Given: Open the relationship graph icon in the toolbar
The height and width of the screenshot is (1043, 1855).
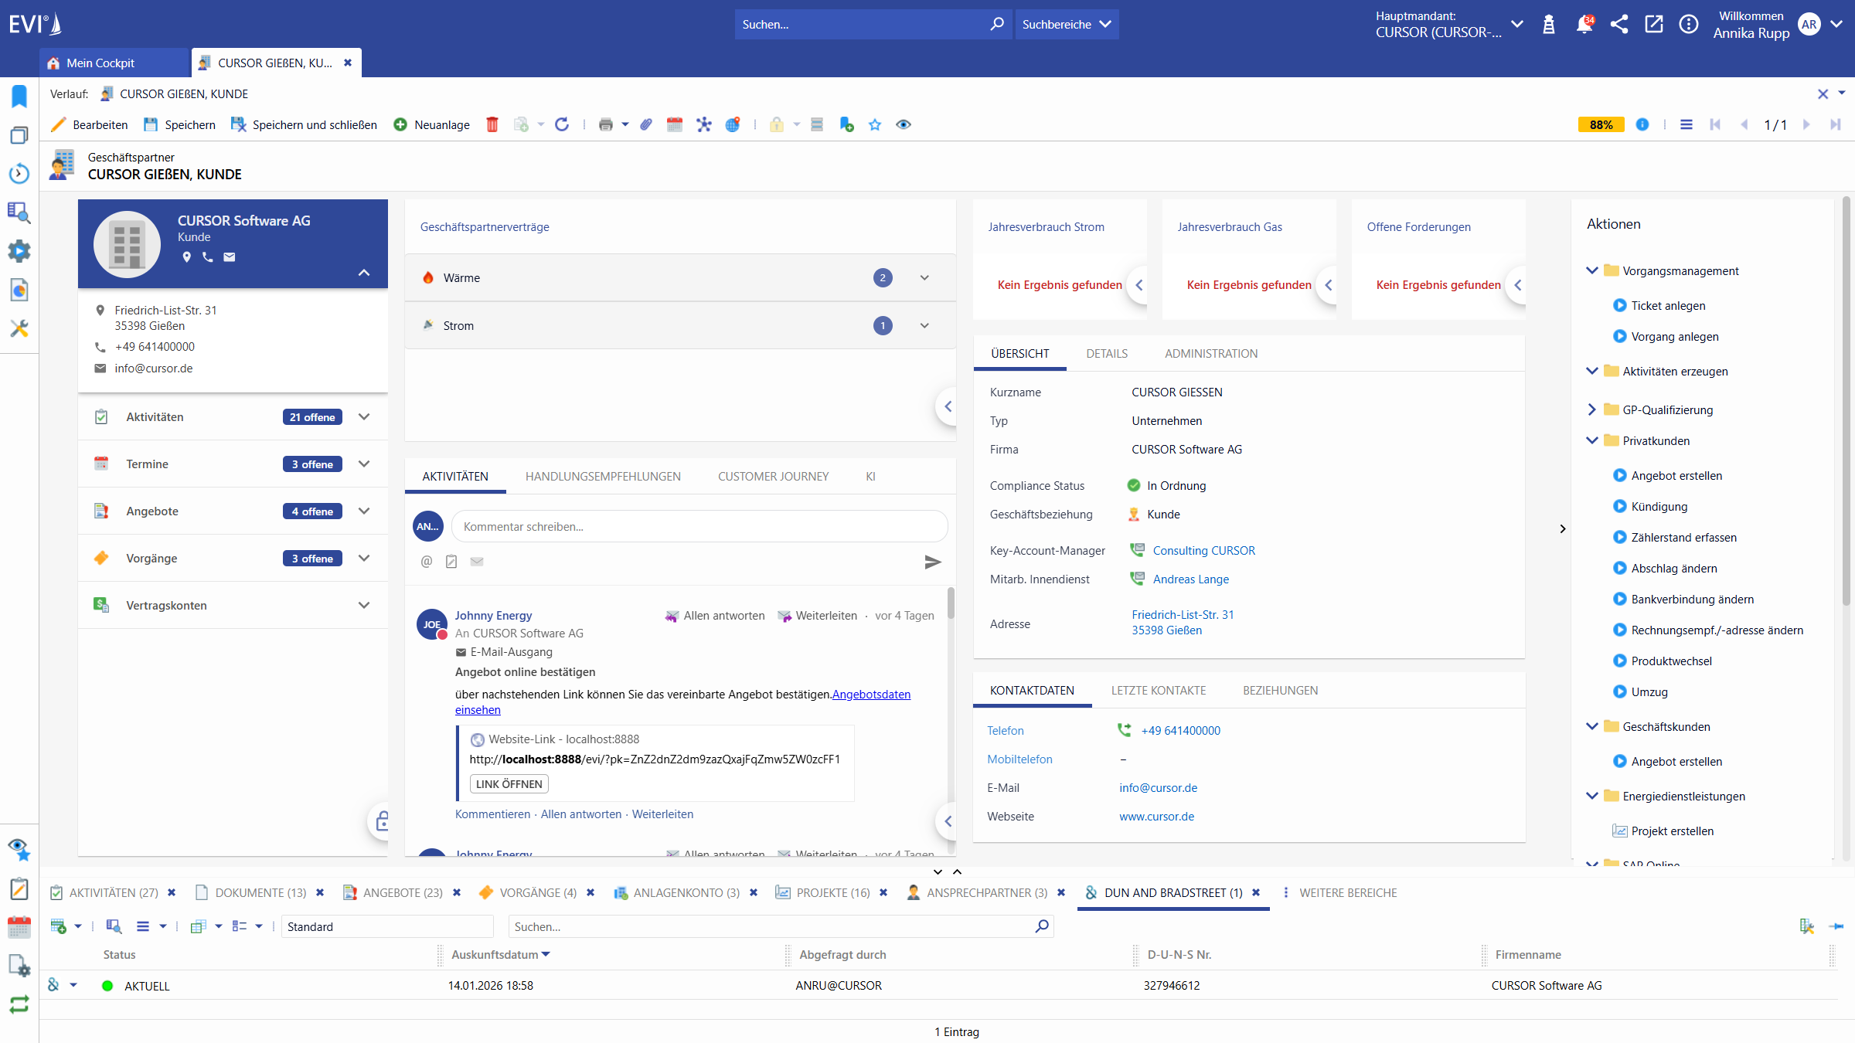Looking at the screenshot, I should tap(705, 124).
